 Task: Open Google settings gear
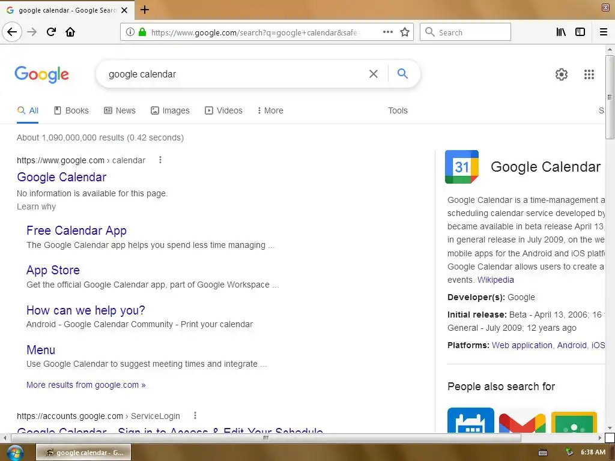click(x=562, y=74)
